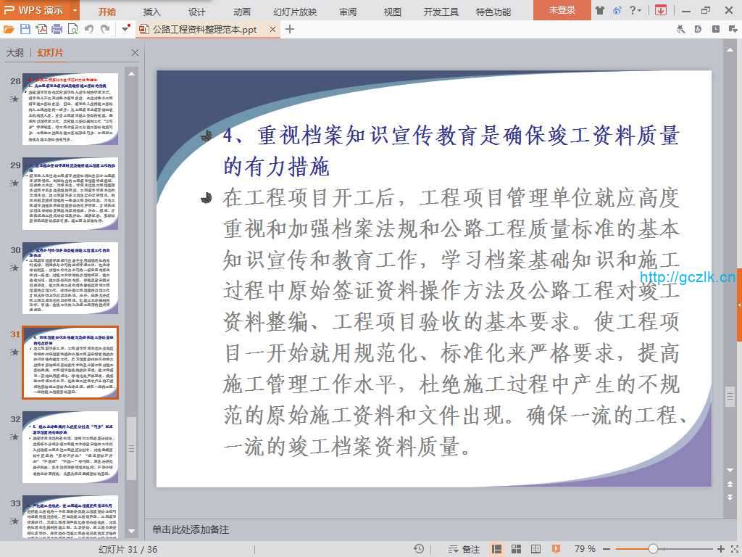The image size is (742, 557).
Task: Click the 单击此处添加备注 notes area
Action: pos(435,530)
